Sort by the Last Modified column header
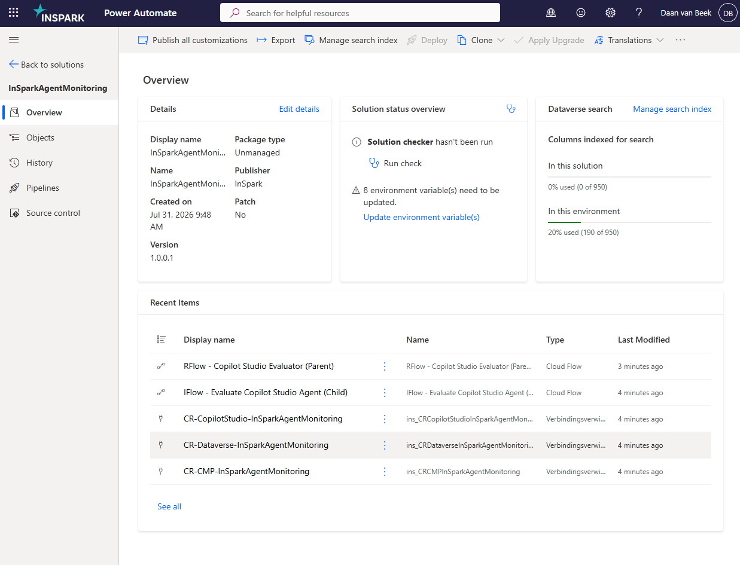This screenshot has width=740, height=565. [x=644, y=340]
